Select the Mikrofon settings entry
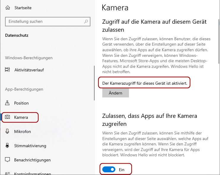Screen dimensions: 220x175 (23, 131)
